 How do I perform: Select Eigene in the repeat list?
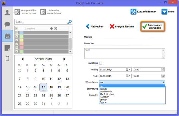point(132,102)
